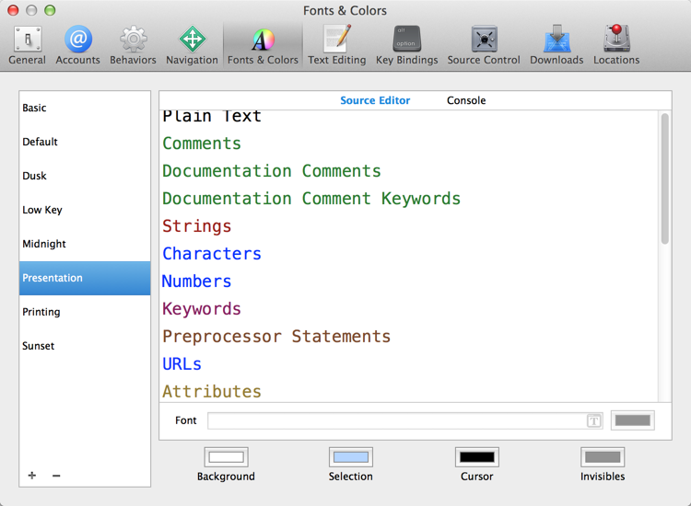691x506 pixels.
Task: Switch to the Console tab
Action: pyautogui.click(x=466, y=100)
